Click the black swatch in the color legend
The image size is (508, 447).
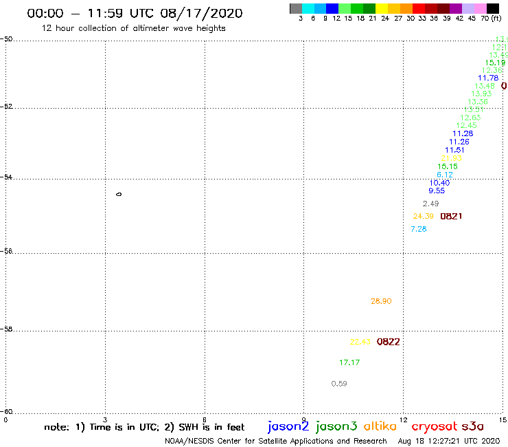pyautogui.click(x=493, y=8)
